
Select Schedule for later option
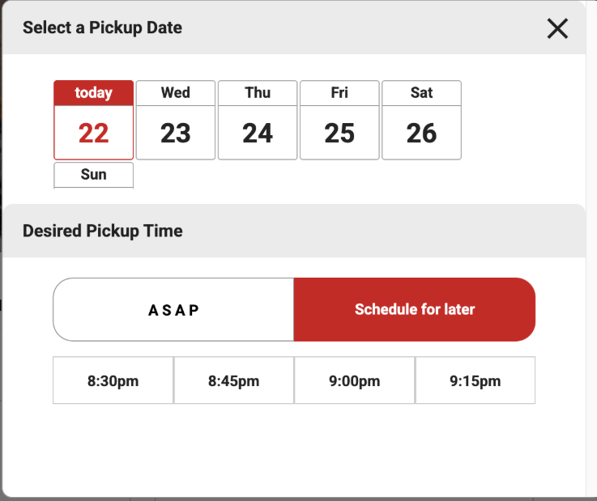(415, 309)
